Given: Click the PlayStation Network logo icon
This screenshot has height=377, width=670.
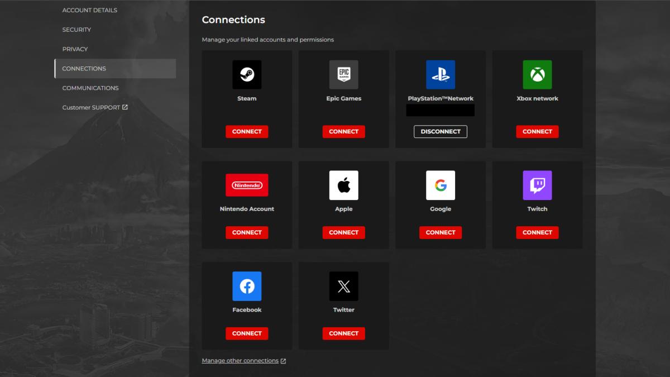Looking at the screenshot, I should (441, 75).
